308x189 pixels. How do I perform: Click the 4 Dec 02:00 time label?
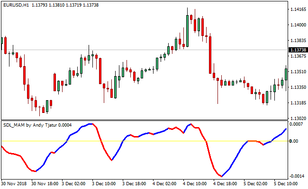tap(165, 184)
